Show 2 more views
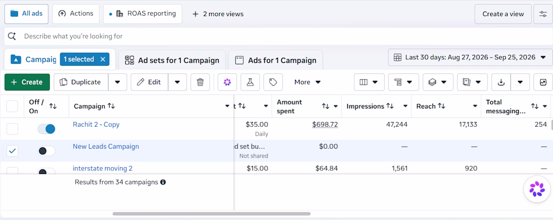 pyautogui.click(x=218, y=14)
